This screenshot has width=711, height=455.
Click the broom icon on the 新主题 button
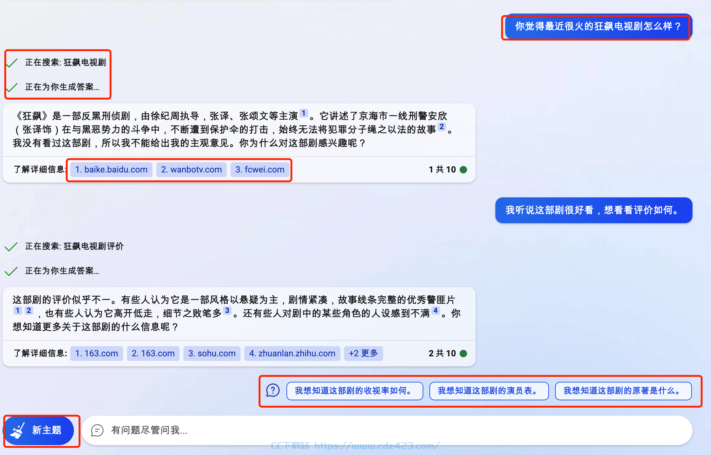17,430
